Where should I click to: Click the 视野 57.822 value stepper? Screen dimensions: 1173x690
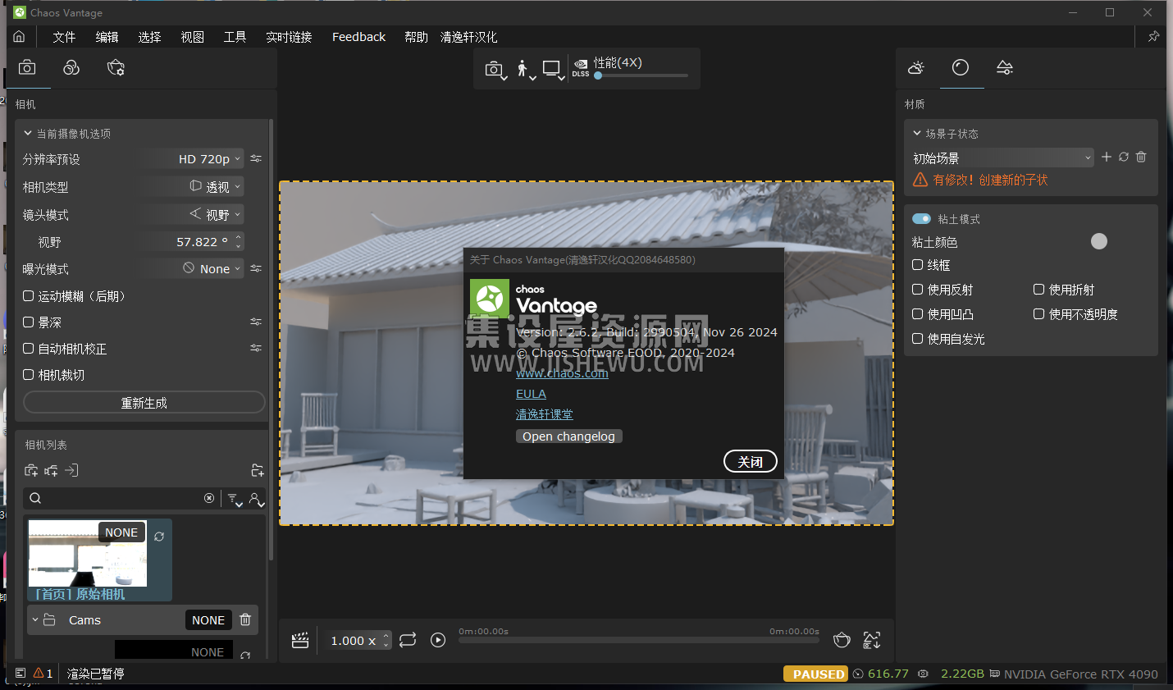point(239,242)
